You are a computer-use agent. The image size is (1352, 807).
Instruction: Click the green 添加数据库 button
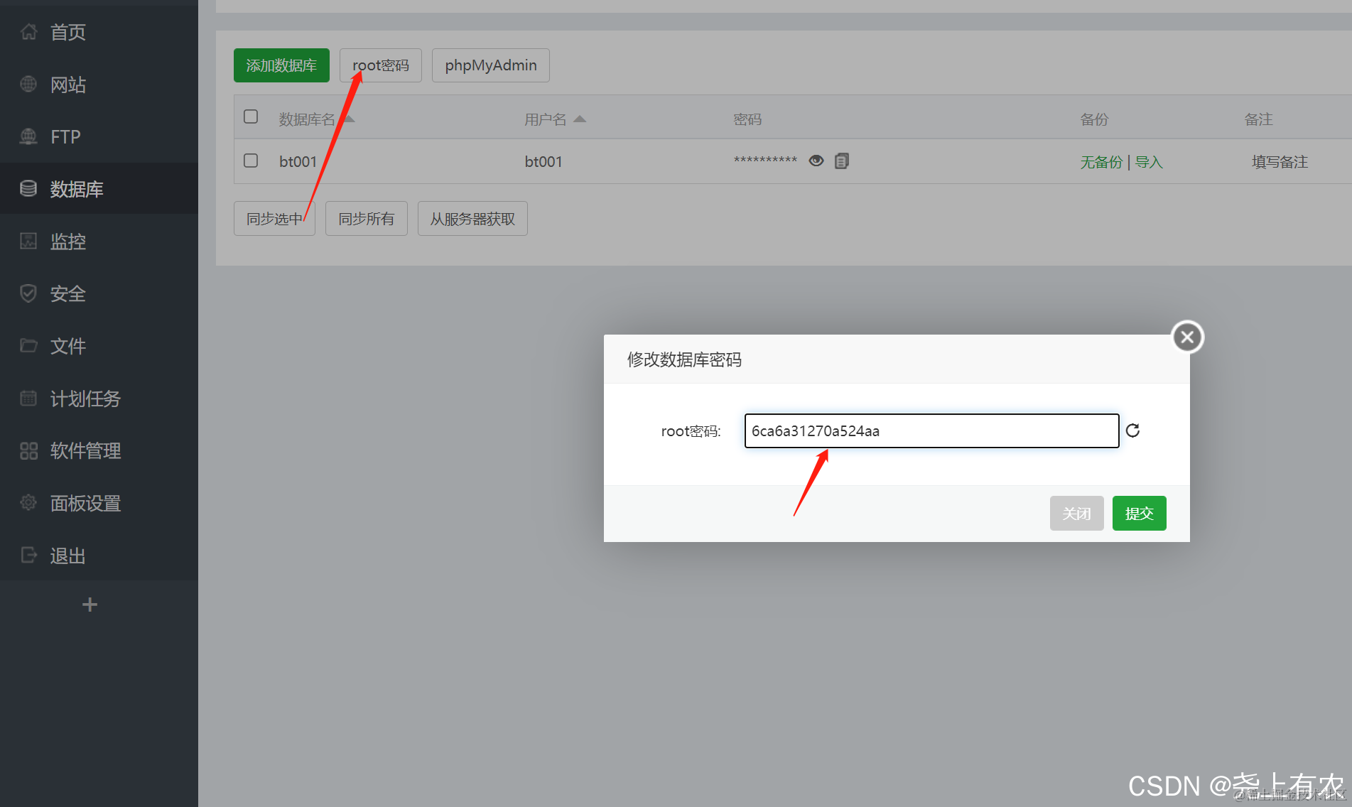[281, 65]
